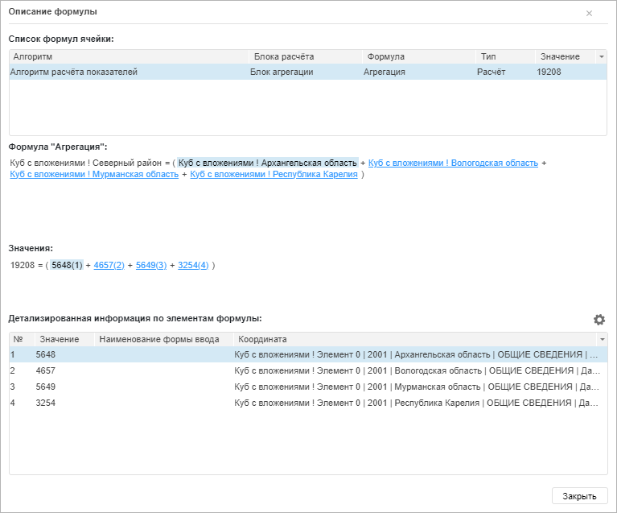Click the 5649(3) value link
617x513 pixels.
pos(151,265)
